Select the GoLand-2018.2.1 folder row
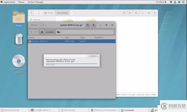Image resolution: width=187 pixels, height=112 pixels. [72, 41]
